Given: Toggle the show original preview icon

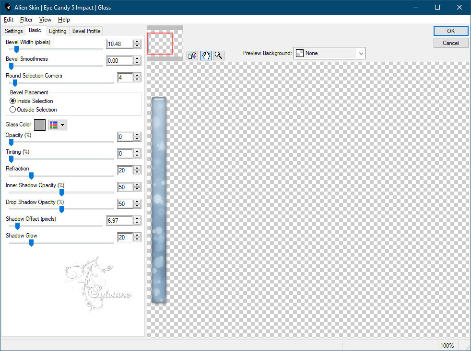Looking at the screenshot, I should click(x=192, y=56).
